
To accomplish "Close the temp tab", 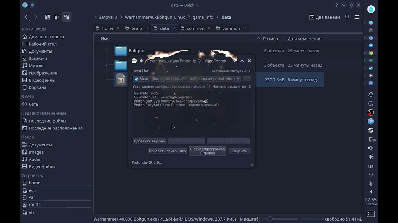I will (x=147, y=28).
